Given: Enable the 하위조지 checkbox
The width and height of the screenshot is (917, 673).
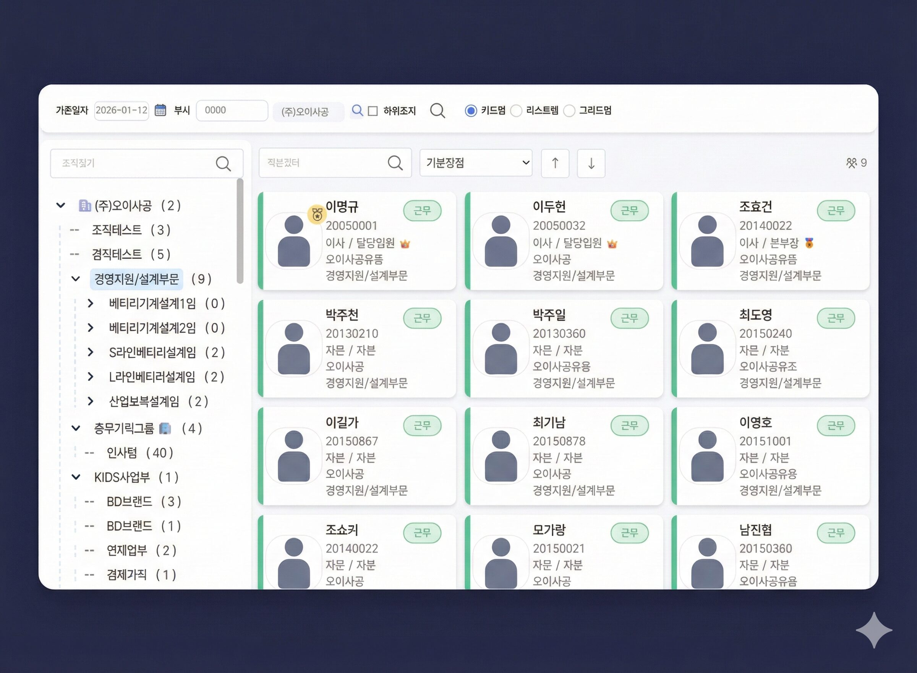Looking at the screenshot, I should (373, 111).
